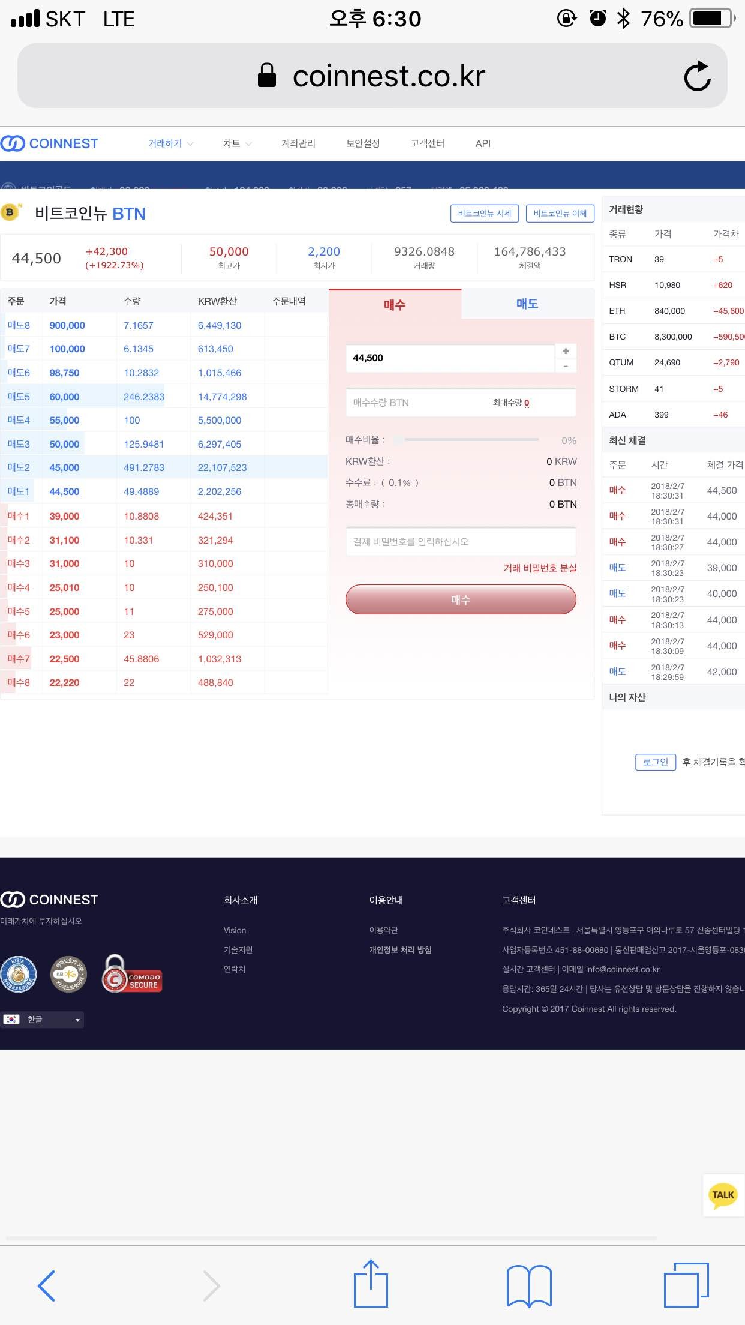Click the 거래 비밀번호 분실 link
The width and height of the screenshot is (745, 1325).
[x=540, y=568]
